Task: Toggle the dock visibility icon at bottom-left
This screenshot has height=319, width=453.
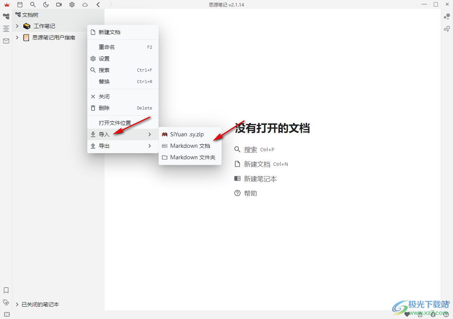Action: (7, 314)
